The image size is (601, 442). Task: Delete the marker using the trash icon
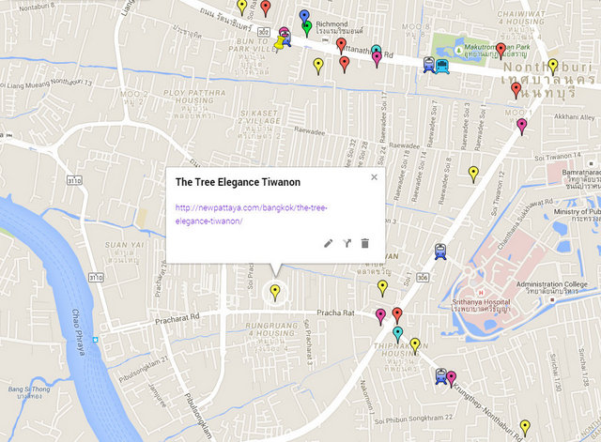point(365,244)
